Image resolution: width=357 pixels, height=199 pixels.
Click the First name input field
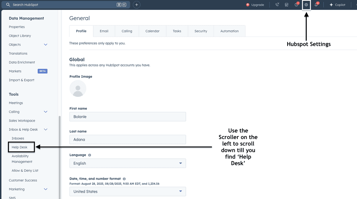[x=127, y=117]
